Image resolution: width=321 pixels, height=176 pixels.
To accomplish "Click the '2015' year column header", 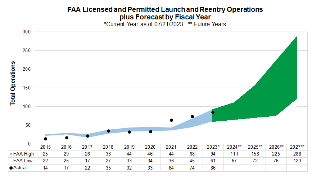I will click(45, 147).
